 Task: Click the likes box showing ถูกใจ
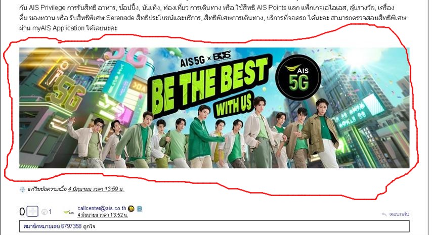click(214, 226)
